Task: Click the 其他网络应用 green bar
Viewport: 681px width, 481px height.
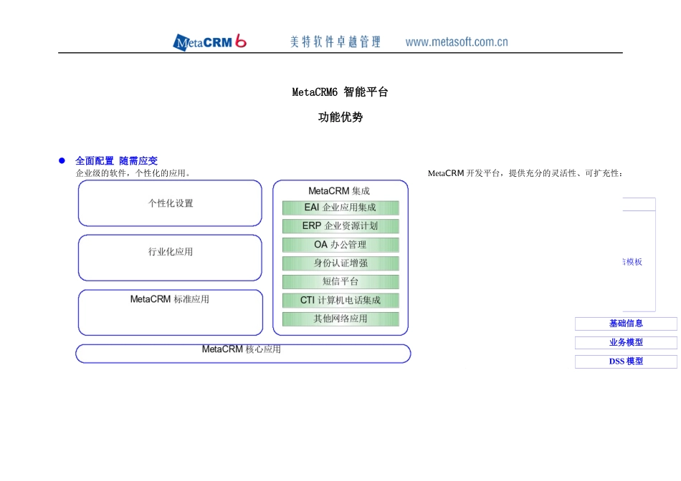Action: click(340, 319)
